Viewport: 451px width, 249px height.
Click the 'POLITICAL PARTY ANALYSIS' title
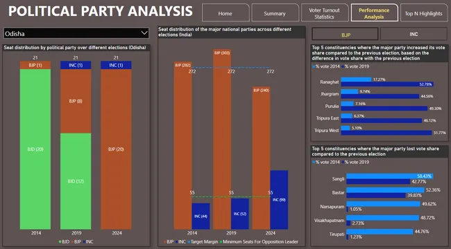pos(101,12)
